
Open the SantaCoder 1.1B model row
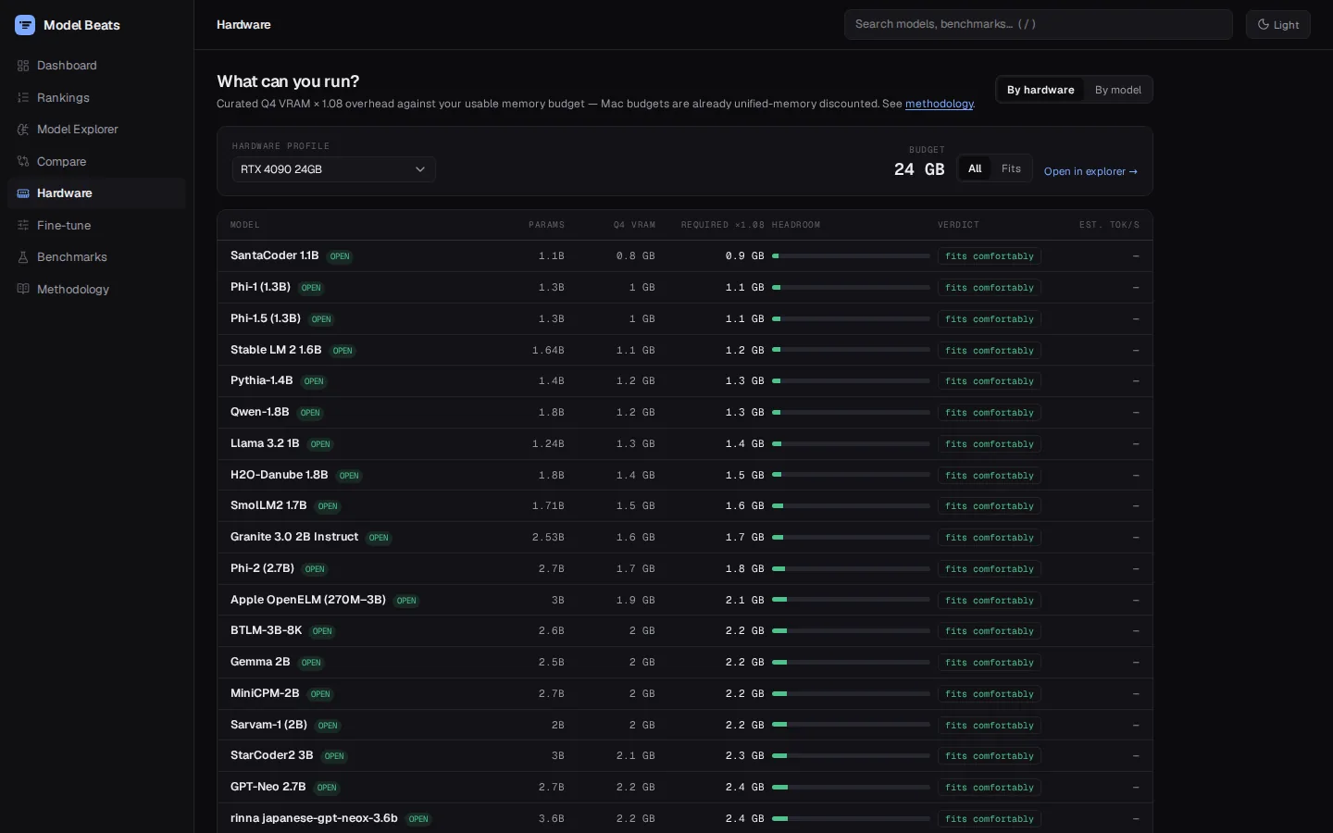(685, 256)
